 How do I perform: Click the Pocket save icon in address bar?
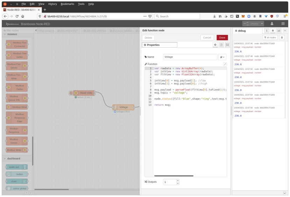(x=150, y=16)
